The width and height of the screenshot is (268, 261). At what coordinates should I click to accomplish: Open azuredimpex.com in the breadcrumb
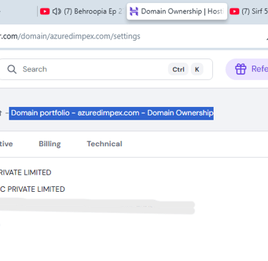(109, 113)
